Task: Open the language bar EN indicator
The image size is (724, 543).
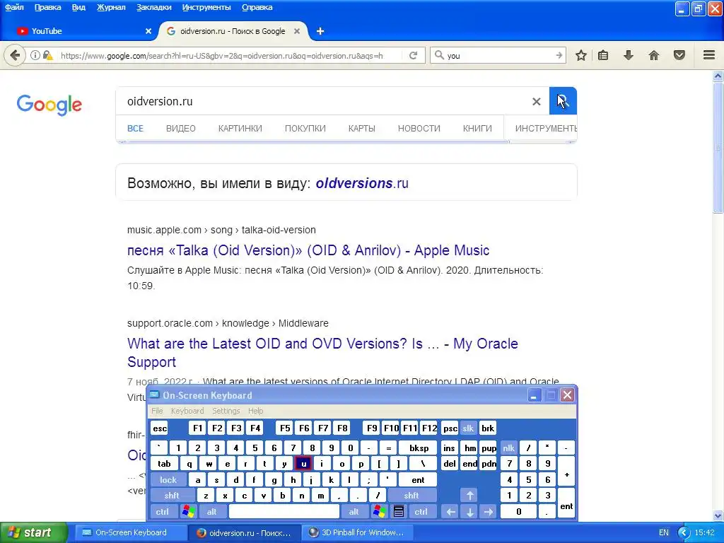Action: point(663,533)
